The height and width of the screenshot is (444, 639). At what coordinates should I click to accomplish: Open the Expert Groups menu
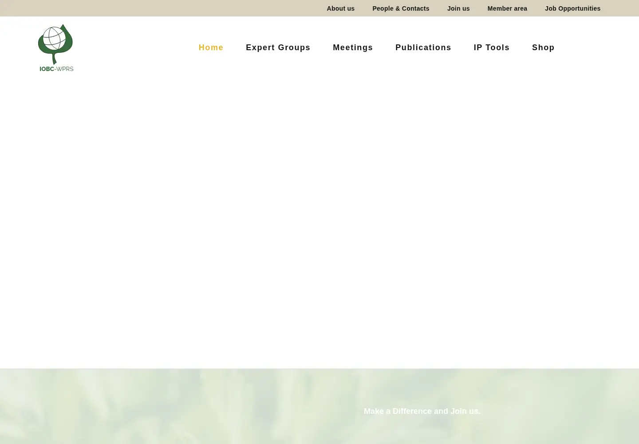[278, 48]
